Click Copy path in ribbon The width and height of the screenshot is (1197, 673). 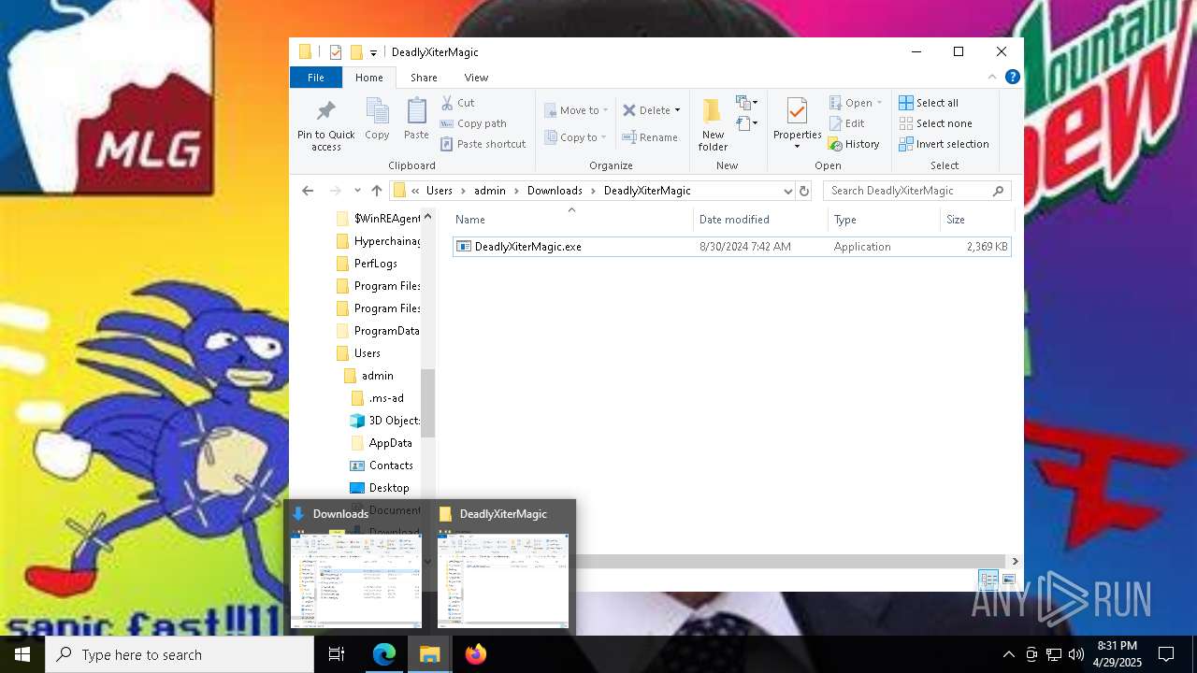click(473, 123)
